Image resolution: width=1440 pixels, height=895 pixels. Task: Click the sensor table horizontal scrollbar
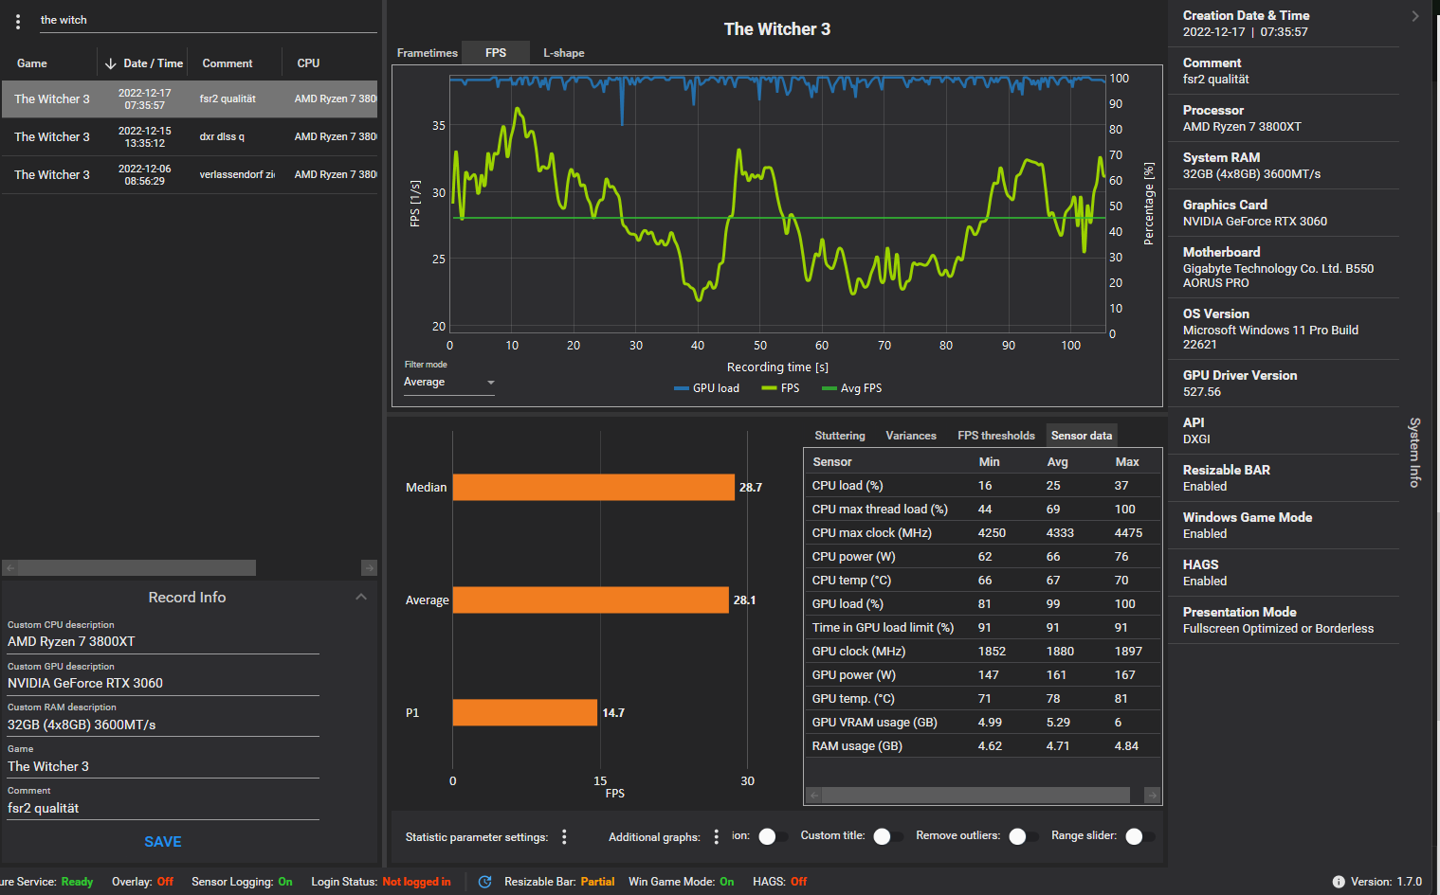point(975,796)
